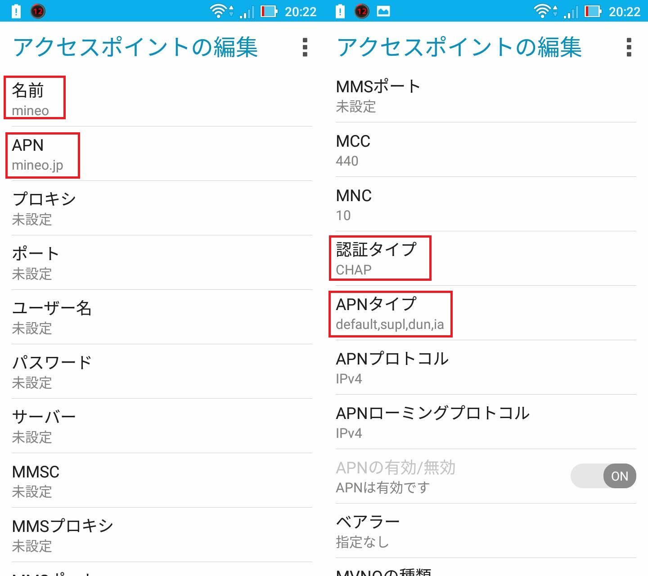The width and height of the screenshot is (648, 576).
Task: Choose the 認証タイプ setting showing CHAP
Action: pos(486,259)
